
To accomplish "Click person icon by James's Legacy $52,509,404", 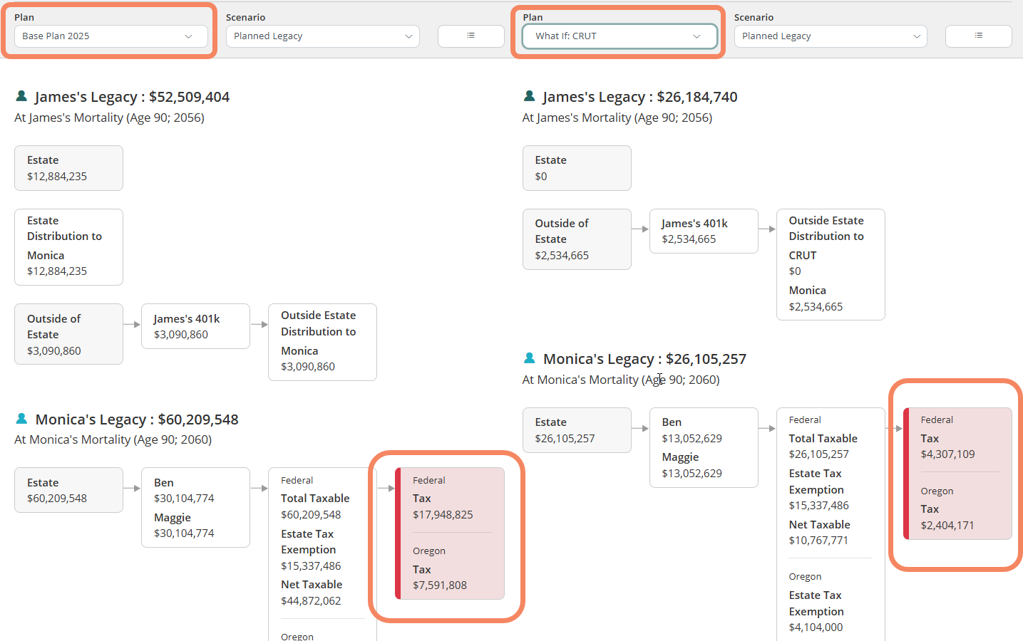I will [21, 96].
